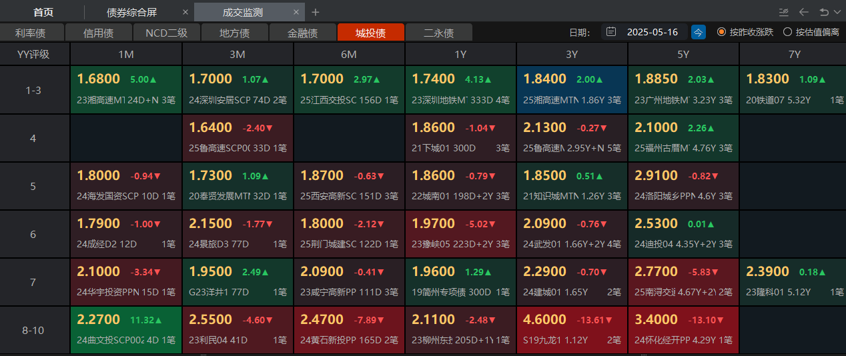This screenshot has height=356, width=846.
Task: Open cell 23深圳地铁 1.7400
Action: pos(460,90)
